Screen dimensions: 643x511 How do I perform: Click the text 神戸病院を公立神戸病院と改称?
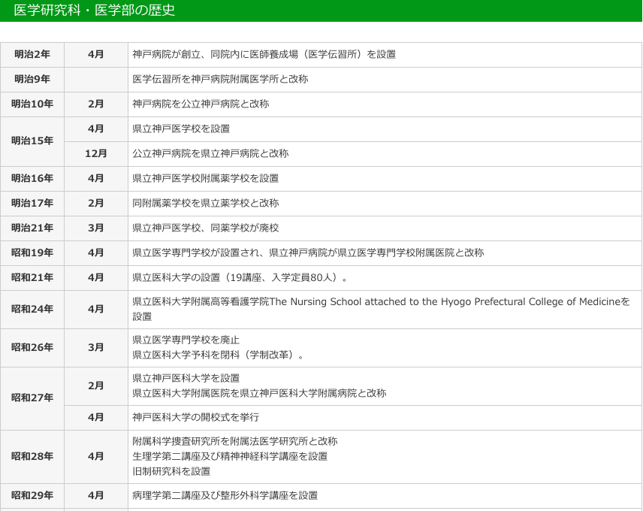tap(201, 104)
